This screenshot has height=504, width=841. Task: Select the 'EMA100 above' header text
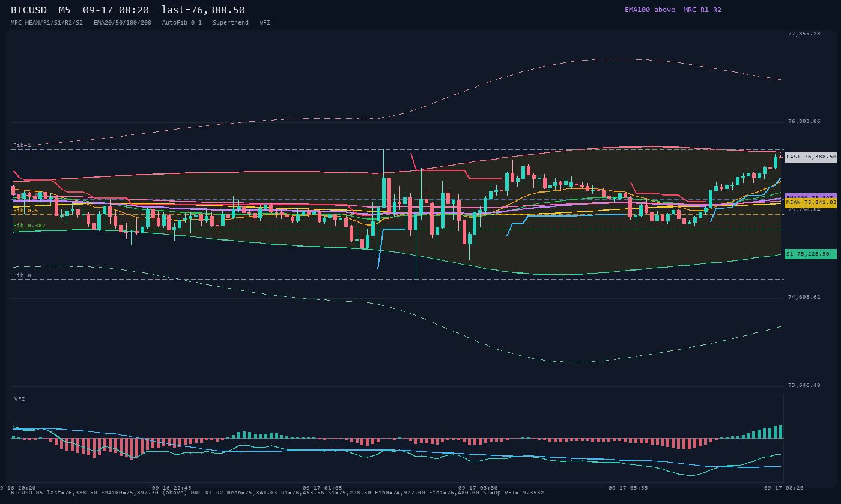pyautogui.click(x=649, y=10)
